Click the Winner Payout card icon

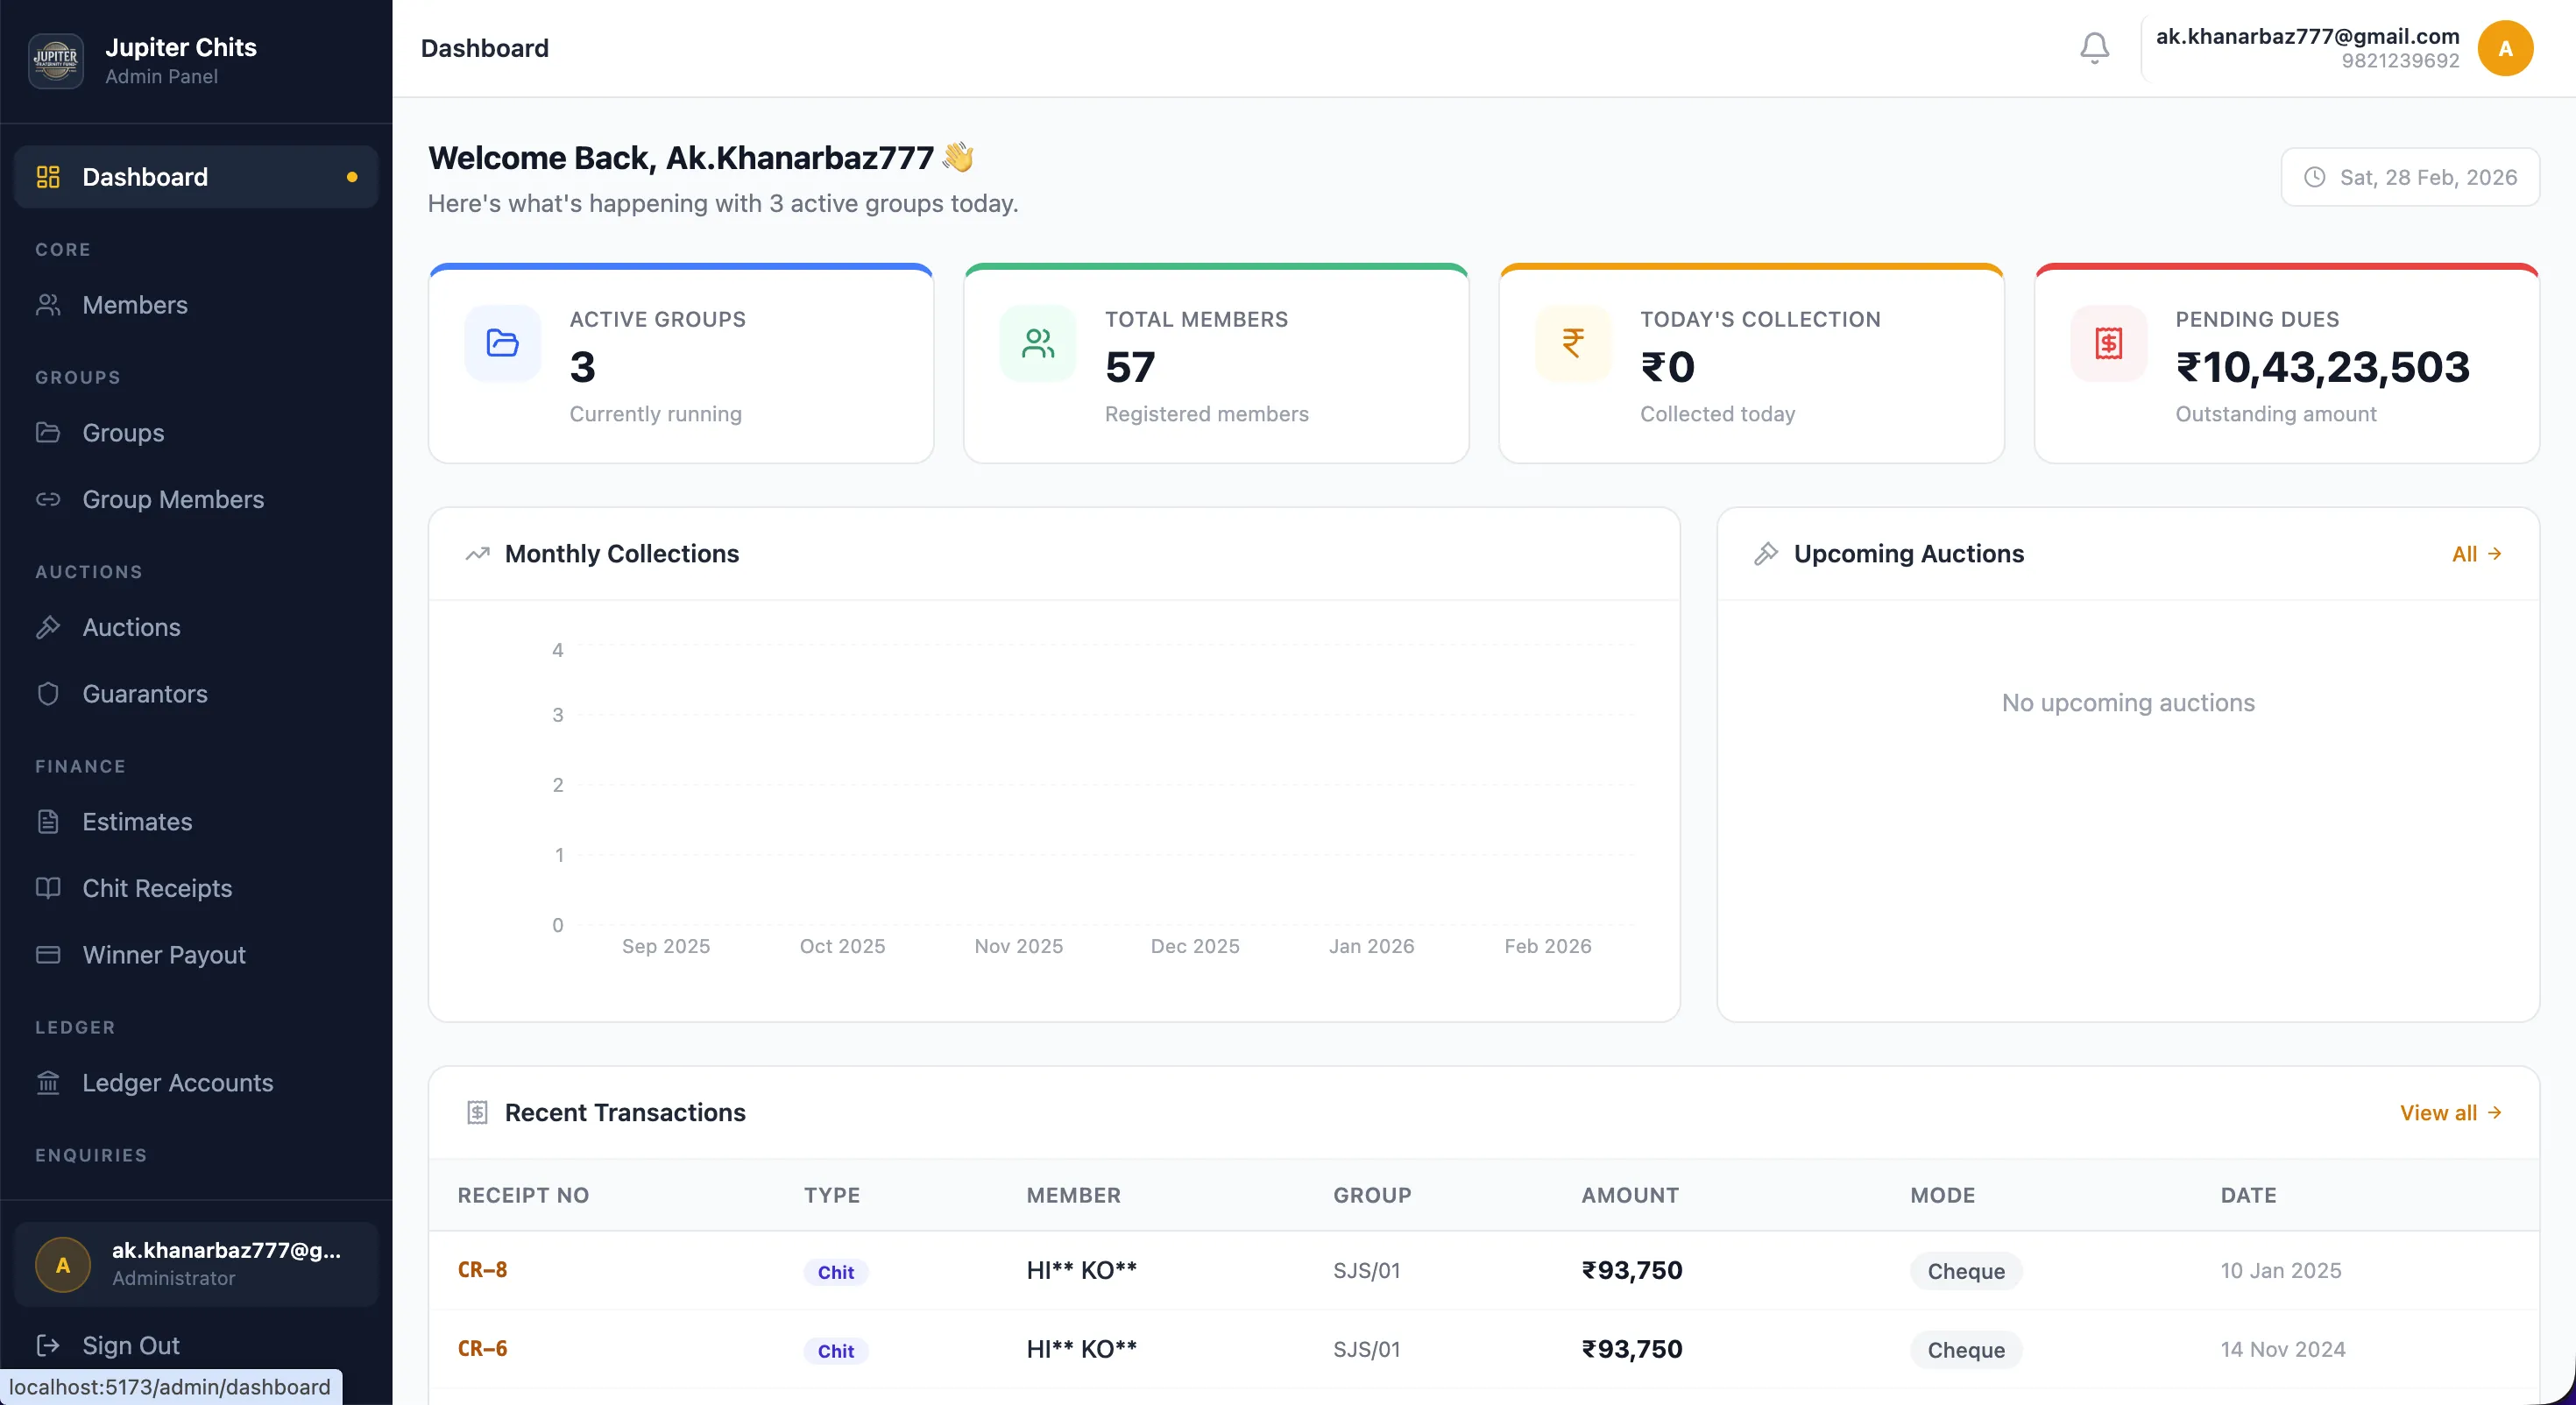(x=49, y=954)
